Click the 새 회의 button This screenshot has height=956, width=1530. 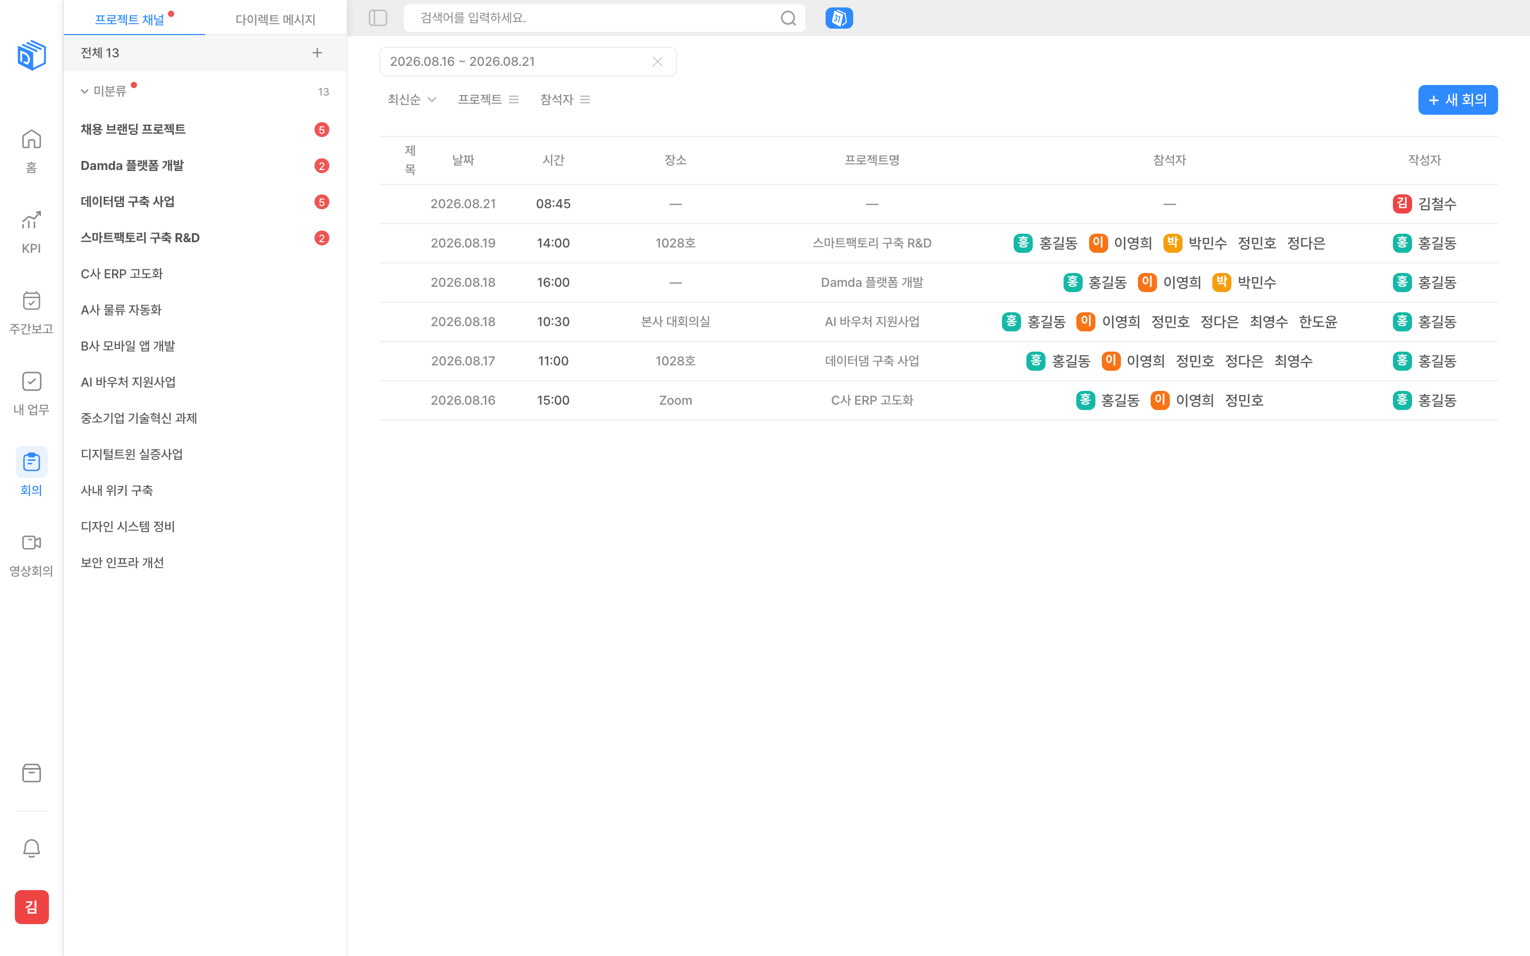1457,100
